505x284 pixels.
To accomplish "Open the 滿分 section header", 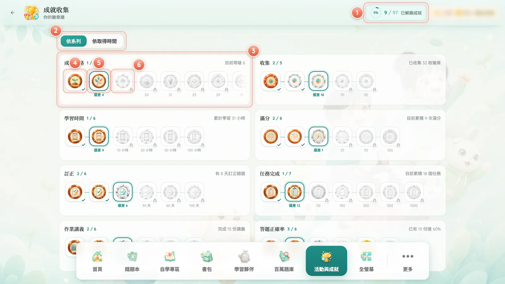I will coord(265,118).
